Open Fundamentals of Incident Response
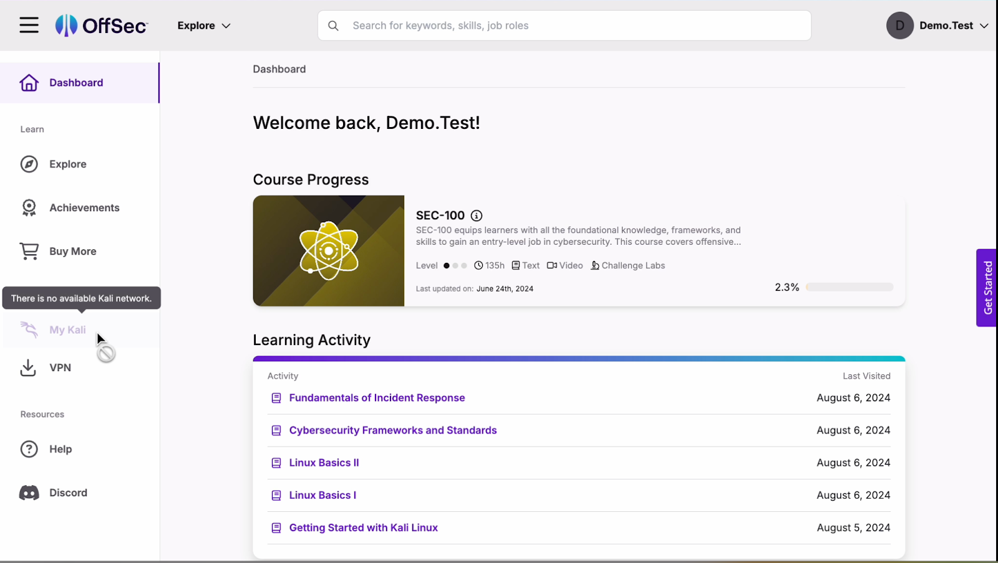The width and height of the screenshot is (998, 563). coord(376,397)
